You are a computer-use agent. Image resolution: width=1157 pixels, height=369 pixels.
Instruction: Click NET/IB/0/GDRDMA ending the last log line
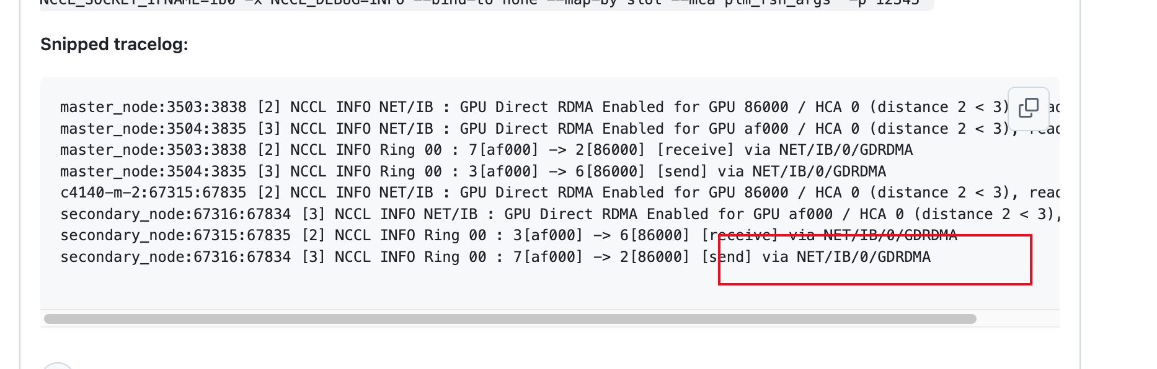864,257
